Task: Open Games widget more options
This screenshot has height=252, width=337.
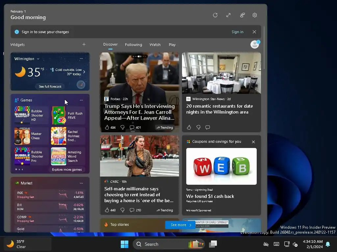Action: pos(81,100)
